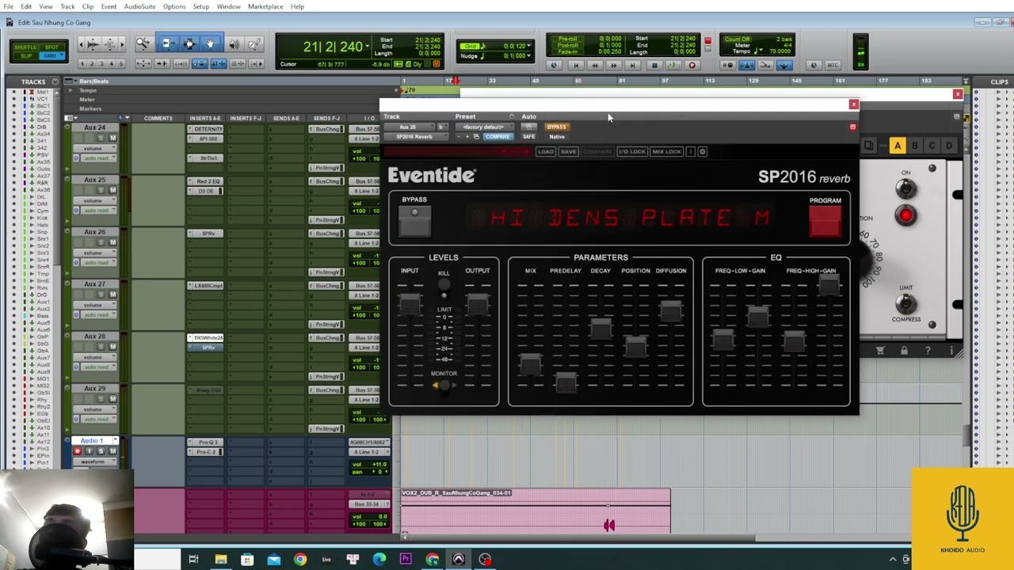Viewport: 1014px width, 570px height.
Task: Open Microsoft Store from the taskbar
Action: click(247, 560)
